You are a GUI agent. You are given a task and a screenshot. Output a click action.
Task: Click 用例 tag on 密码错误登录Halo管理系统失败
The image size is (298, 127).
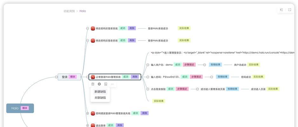pos(144,113)
